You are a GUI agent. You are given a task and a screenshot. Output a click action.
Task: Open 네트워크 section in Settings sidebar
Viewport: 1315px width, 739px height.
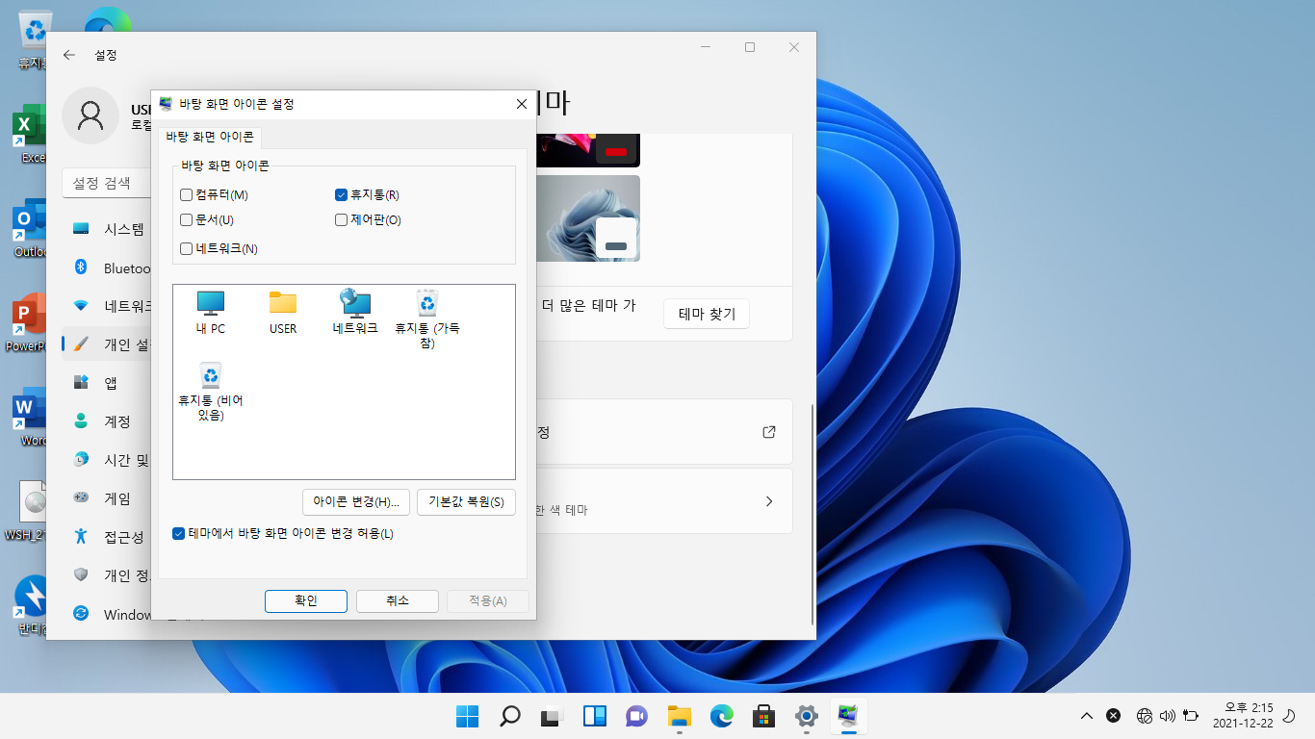108,306
